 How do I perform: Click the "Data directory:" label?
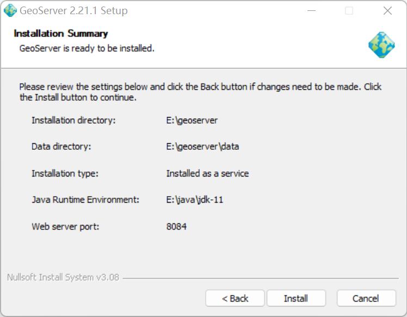[x=61, y=147]
